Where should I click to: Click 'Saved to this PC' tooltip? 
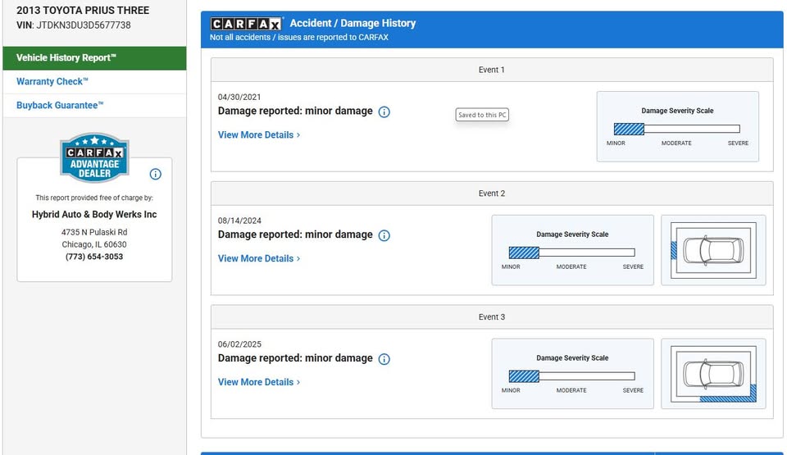coord(482,115)
